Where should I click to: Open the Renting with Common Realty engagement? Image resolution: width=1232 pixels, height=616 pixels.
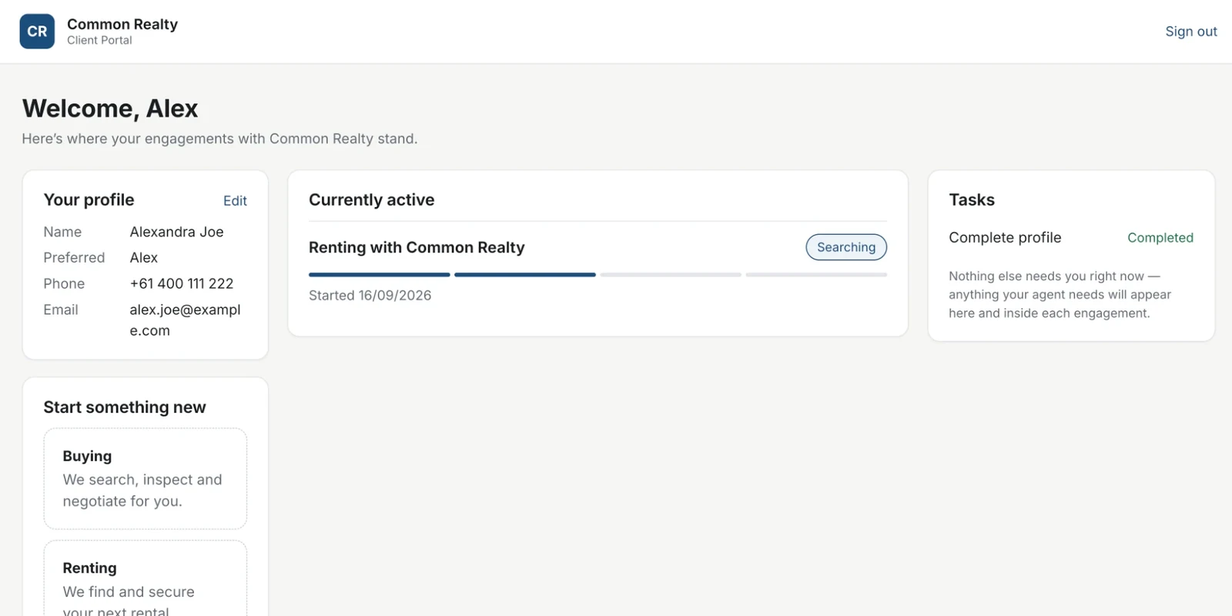pyautogui.click(x=417, y=247)
